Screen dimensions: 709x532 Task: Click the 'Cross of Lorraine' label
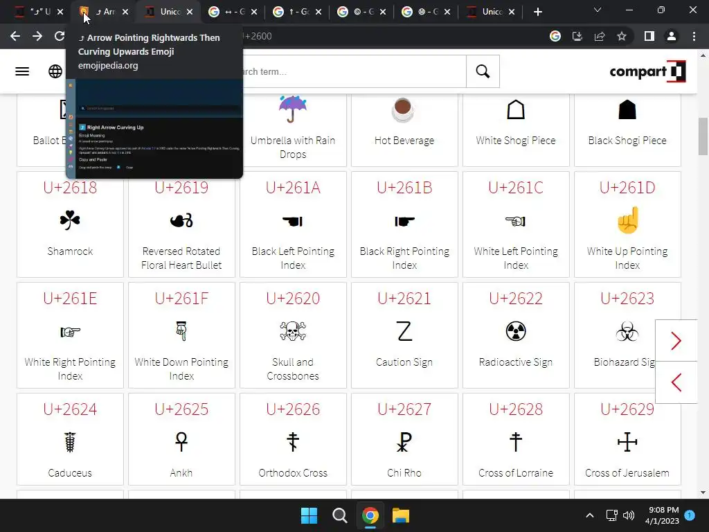(x=516, y=472)
